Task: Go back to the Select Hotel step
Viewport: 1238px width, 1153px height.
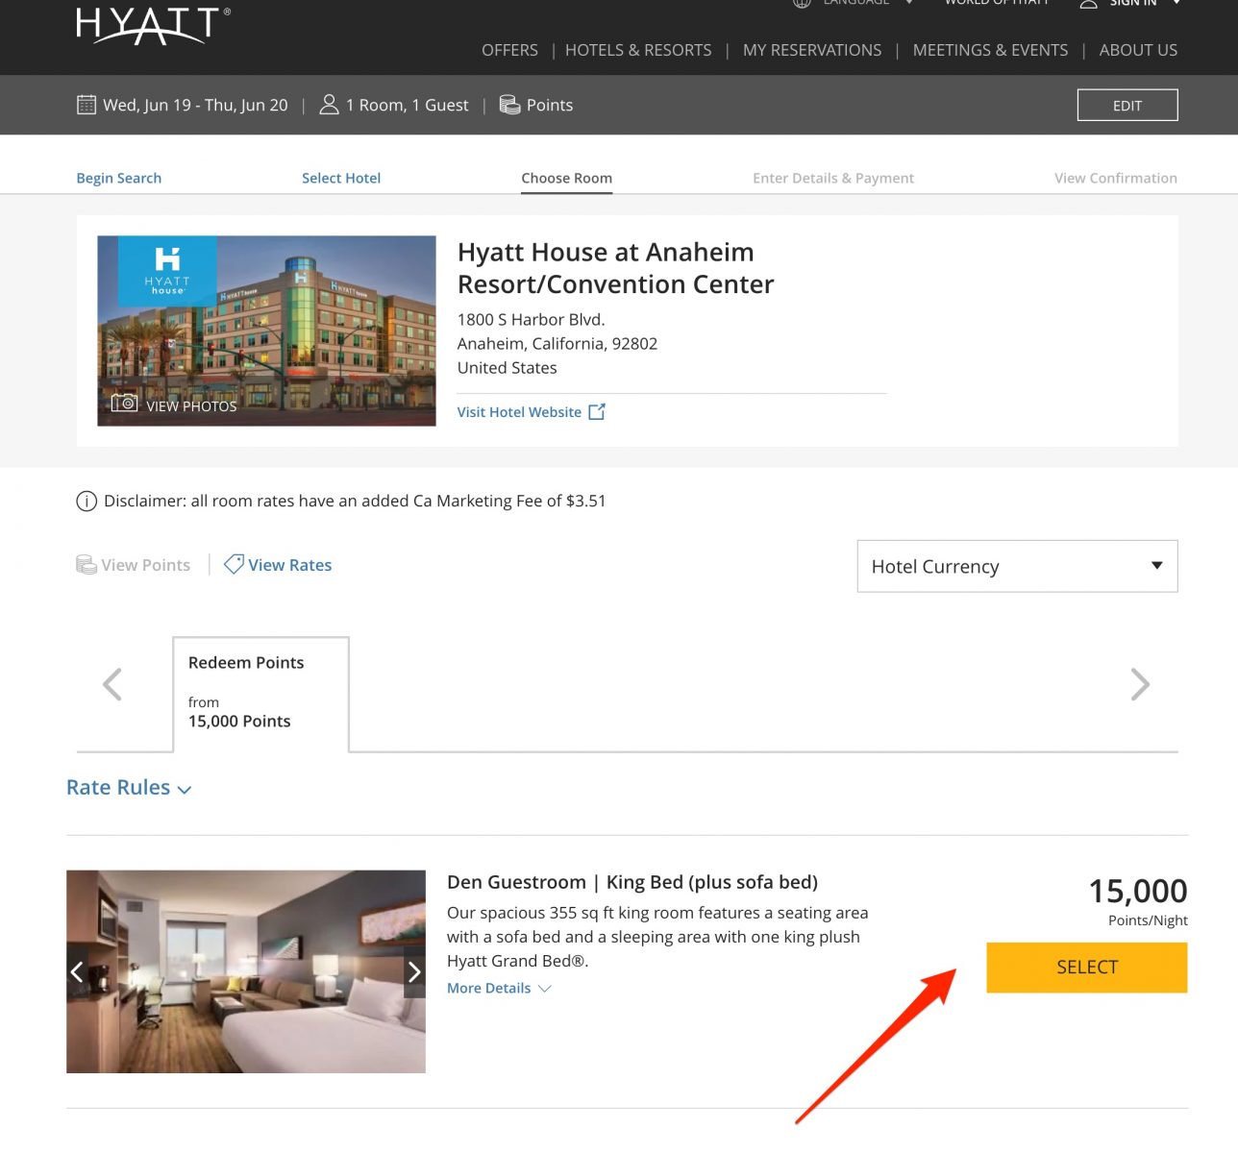Action: coord(341,178)
